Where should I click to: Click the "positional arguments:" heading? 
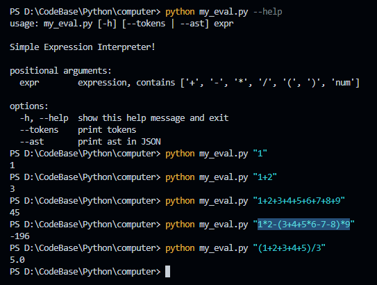tap(60, 71)
